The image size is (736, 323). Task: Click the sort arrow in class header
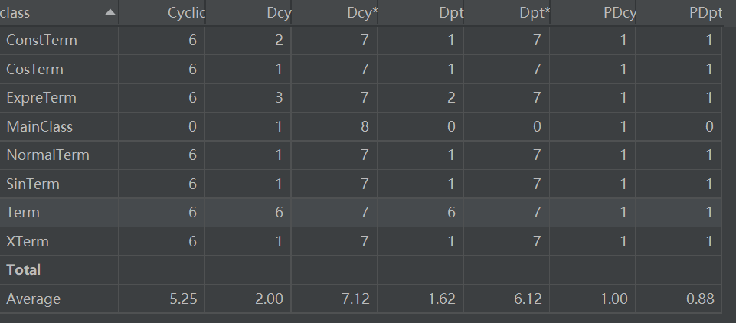click(110, 13)
